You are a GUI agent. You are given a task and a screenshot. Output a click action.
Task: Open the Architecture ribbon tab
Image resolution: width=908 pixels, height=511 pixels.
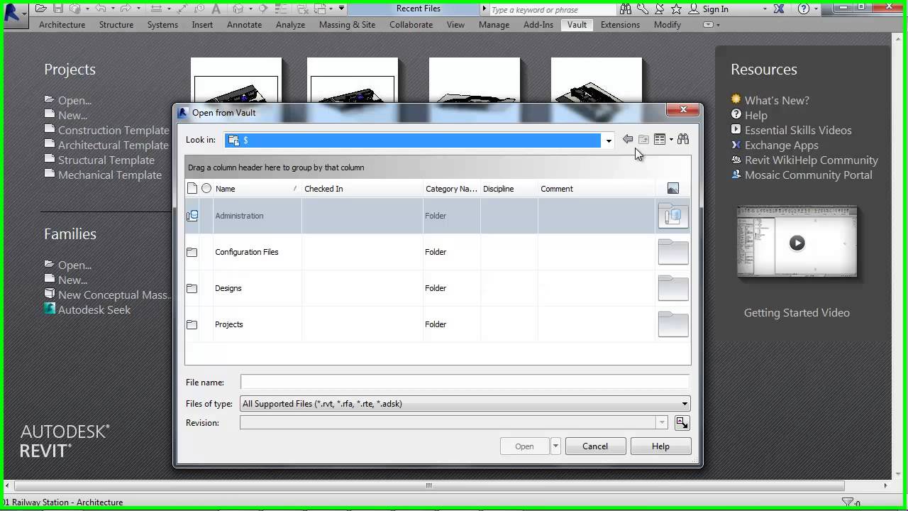click(x=62, y=25)
